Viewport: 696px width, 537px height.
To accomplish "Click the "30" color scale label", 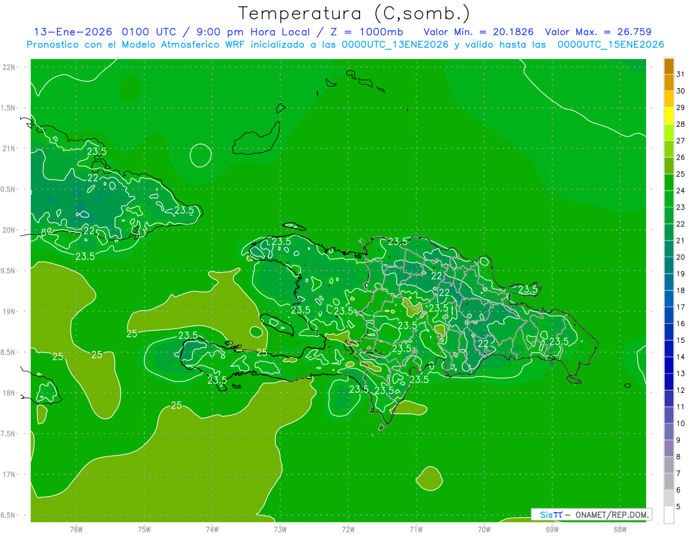I will [x=681, y=91].
